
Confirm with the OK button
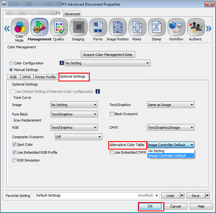pos(150,206)
